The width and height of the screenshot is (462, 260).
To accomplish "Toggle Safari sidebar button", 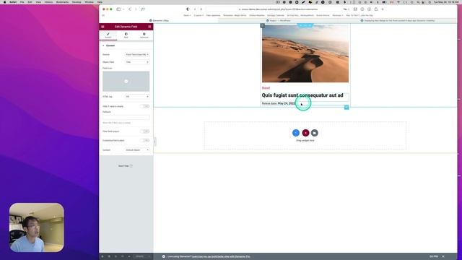I will point(118,9).
